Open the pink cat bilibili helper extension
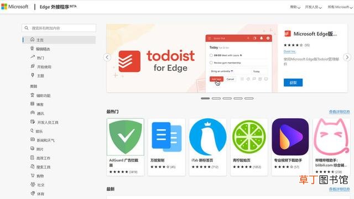This screenshot has width=354, height=199. click(331, 137)
